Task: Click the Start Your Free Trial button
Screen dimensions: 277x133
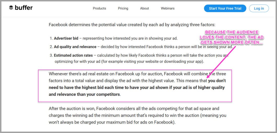Action: [225, 8]
